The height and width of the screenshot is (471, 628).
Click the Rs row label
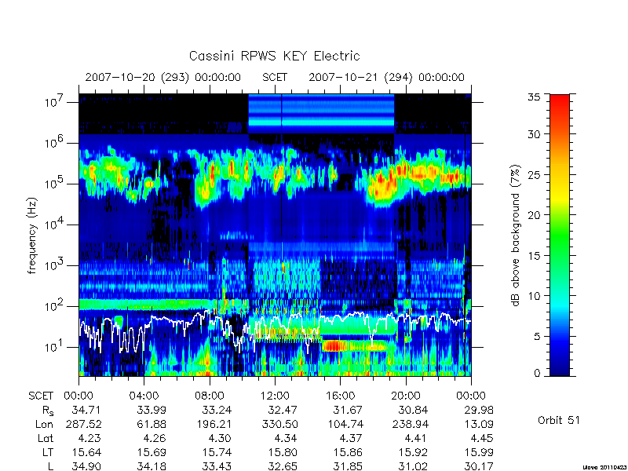click(x=48, y=411)
